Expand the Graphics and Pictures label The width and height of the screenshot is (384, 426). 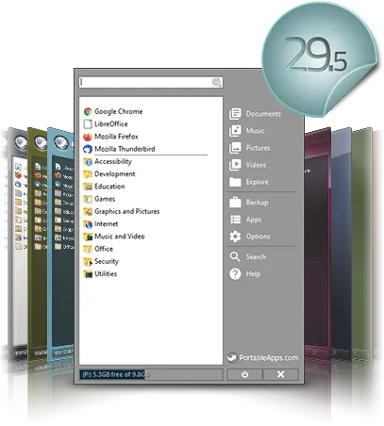[x=127, y=211]
